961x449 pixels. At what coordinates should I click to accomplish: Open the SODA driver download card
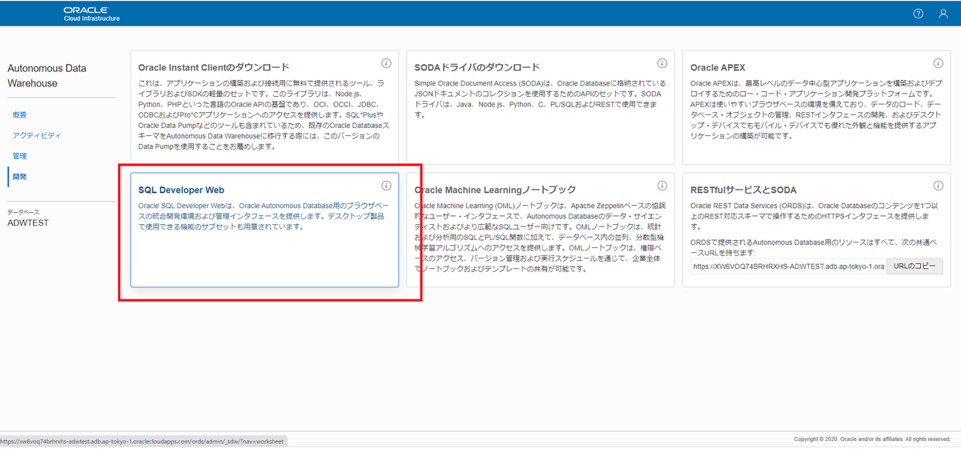pos(541,108)
